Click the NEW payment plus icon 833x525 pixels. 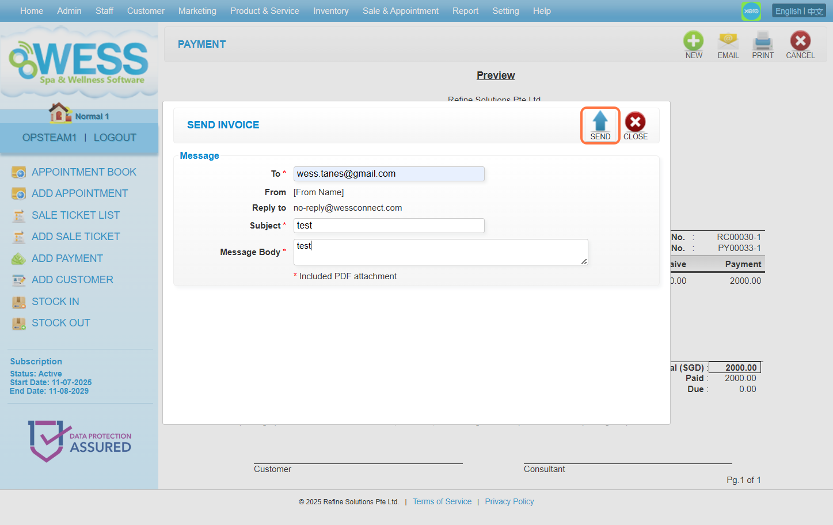tap(693, 41)
